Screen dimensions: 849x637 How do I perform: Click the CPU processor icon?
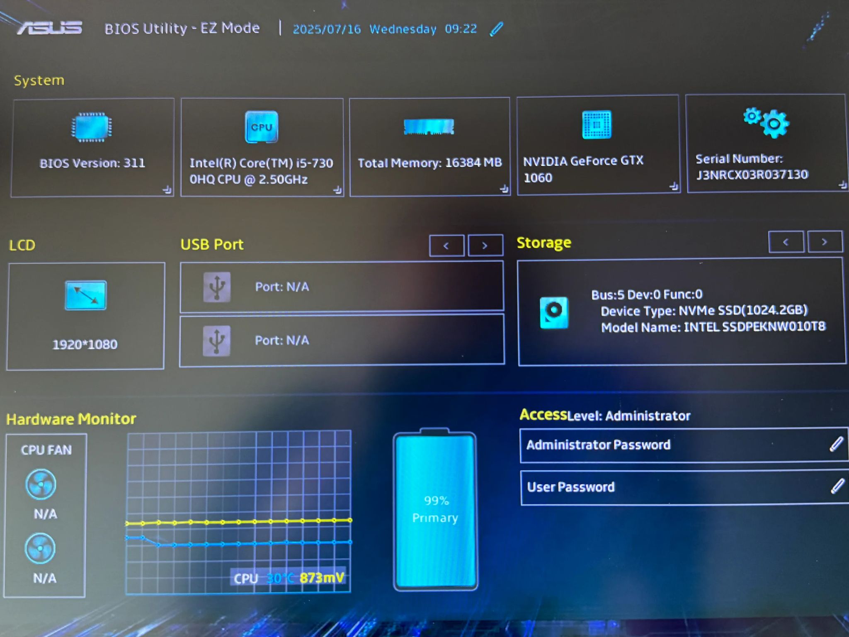(262, 127)
